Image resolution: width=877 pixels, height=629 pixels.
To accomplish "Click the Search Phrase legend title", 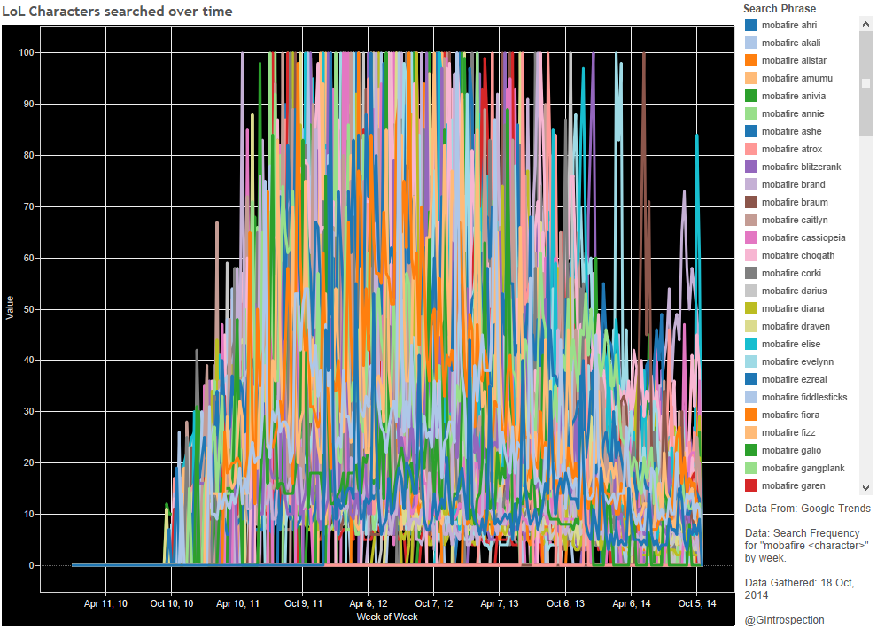I will pyautogui.click(x=780, y=9).
